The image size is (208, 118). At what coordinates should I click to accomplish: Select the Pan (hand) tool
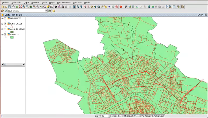tap(13, 7)
